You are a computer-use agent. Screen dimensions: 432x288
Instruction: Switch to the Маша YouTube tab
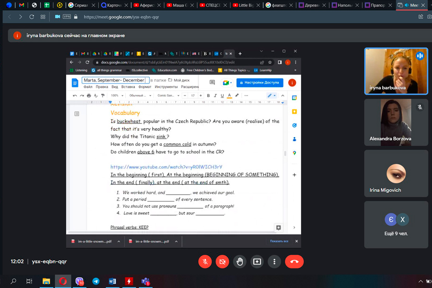pos(180,5)
